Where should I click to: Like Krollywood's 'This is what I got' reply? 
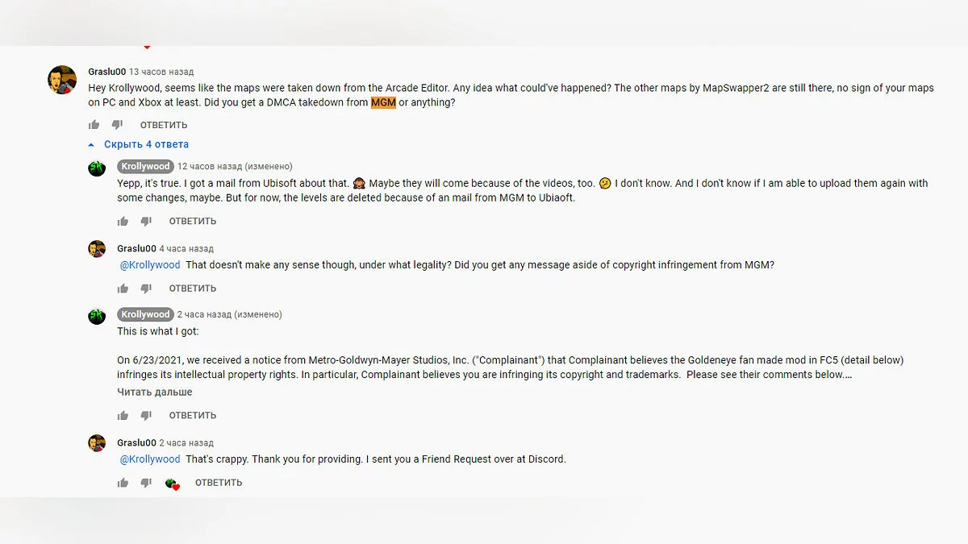tap(123, 416)
